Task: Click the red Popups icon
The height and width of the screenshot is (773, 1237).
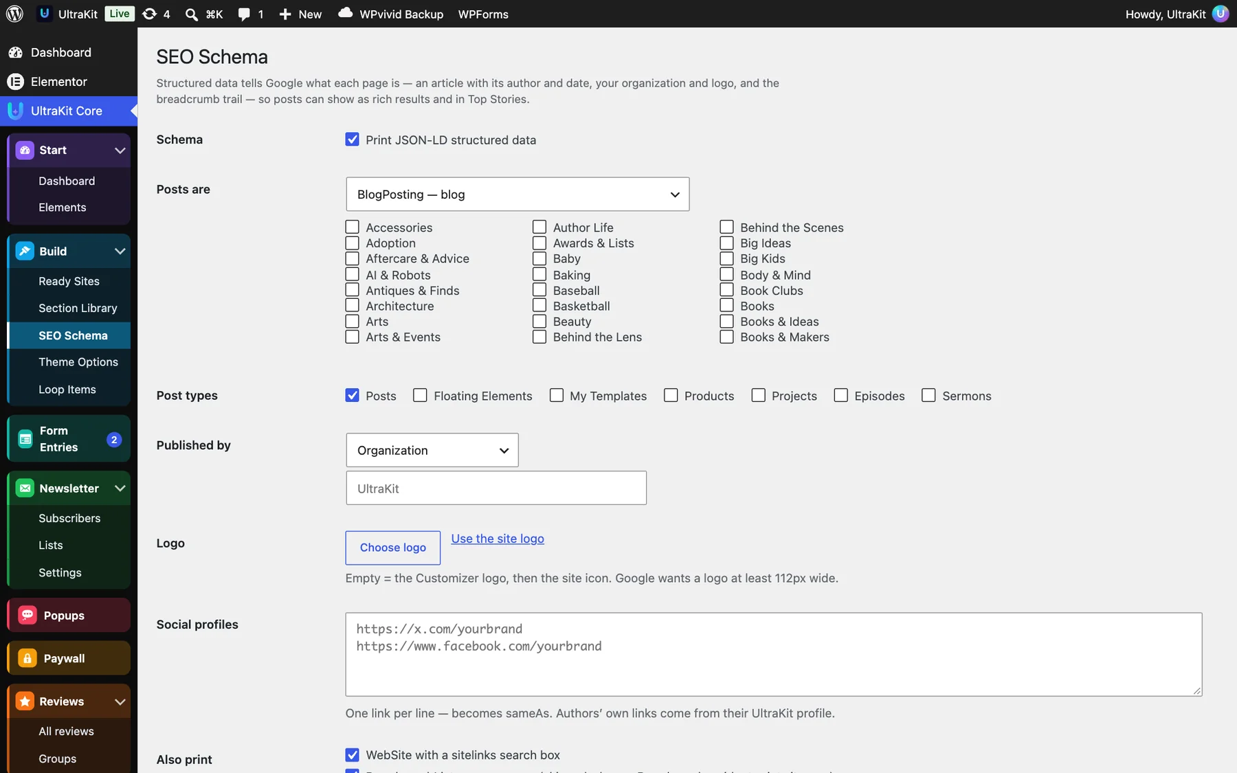Action: 27,616
